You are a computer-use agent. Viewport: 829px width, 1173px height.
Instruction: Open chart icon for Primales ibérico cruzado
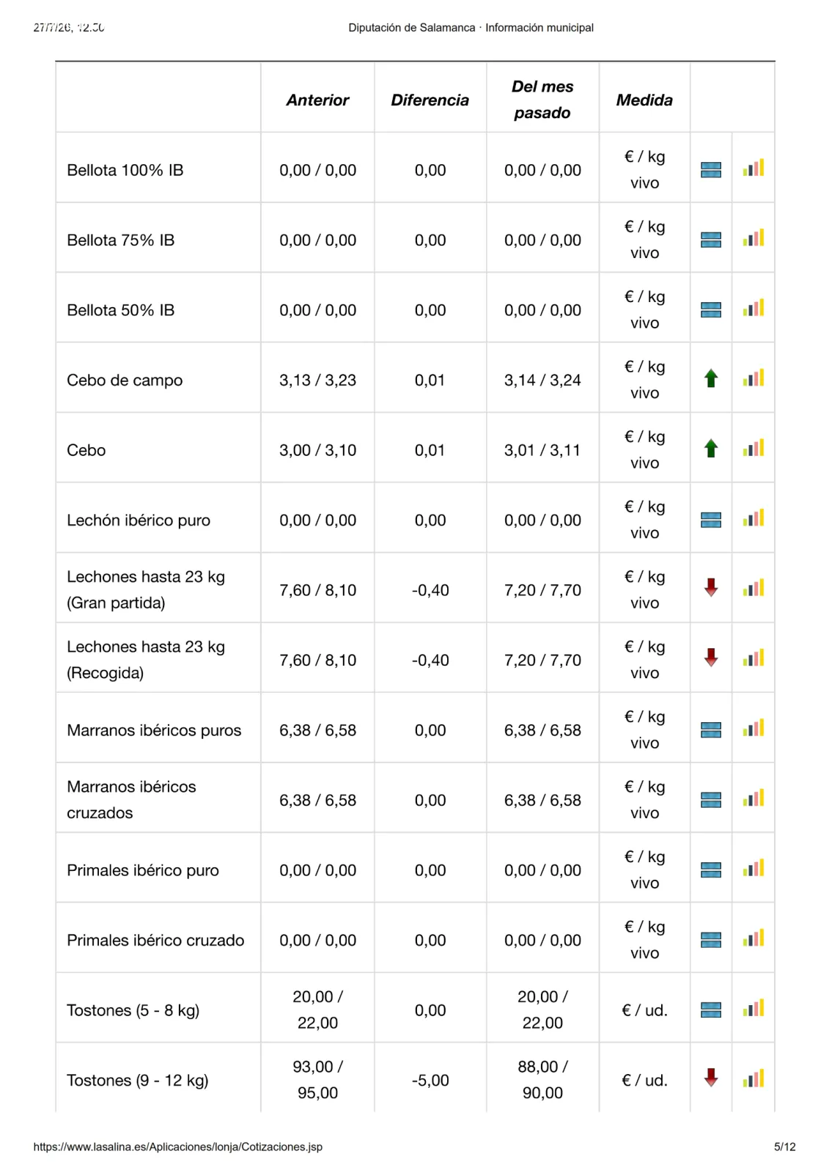pyautogui.click(x=753, y=938)
